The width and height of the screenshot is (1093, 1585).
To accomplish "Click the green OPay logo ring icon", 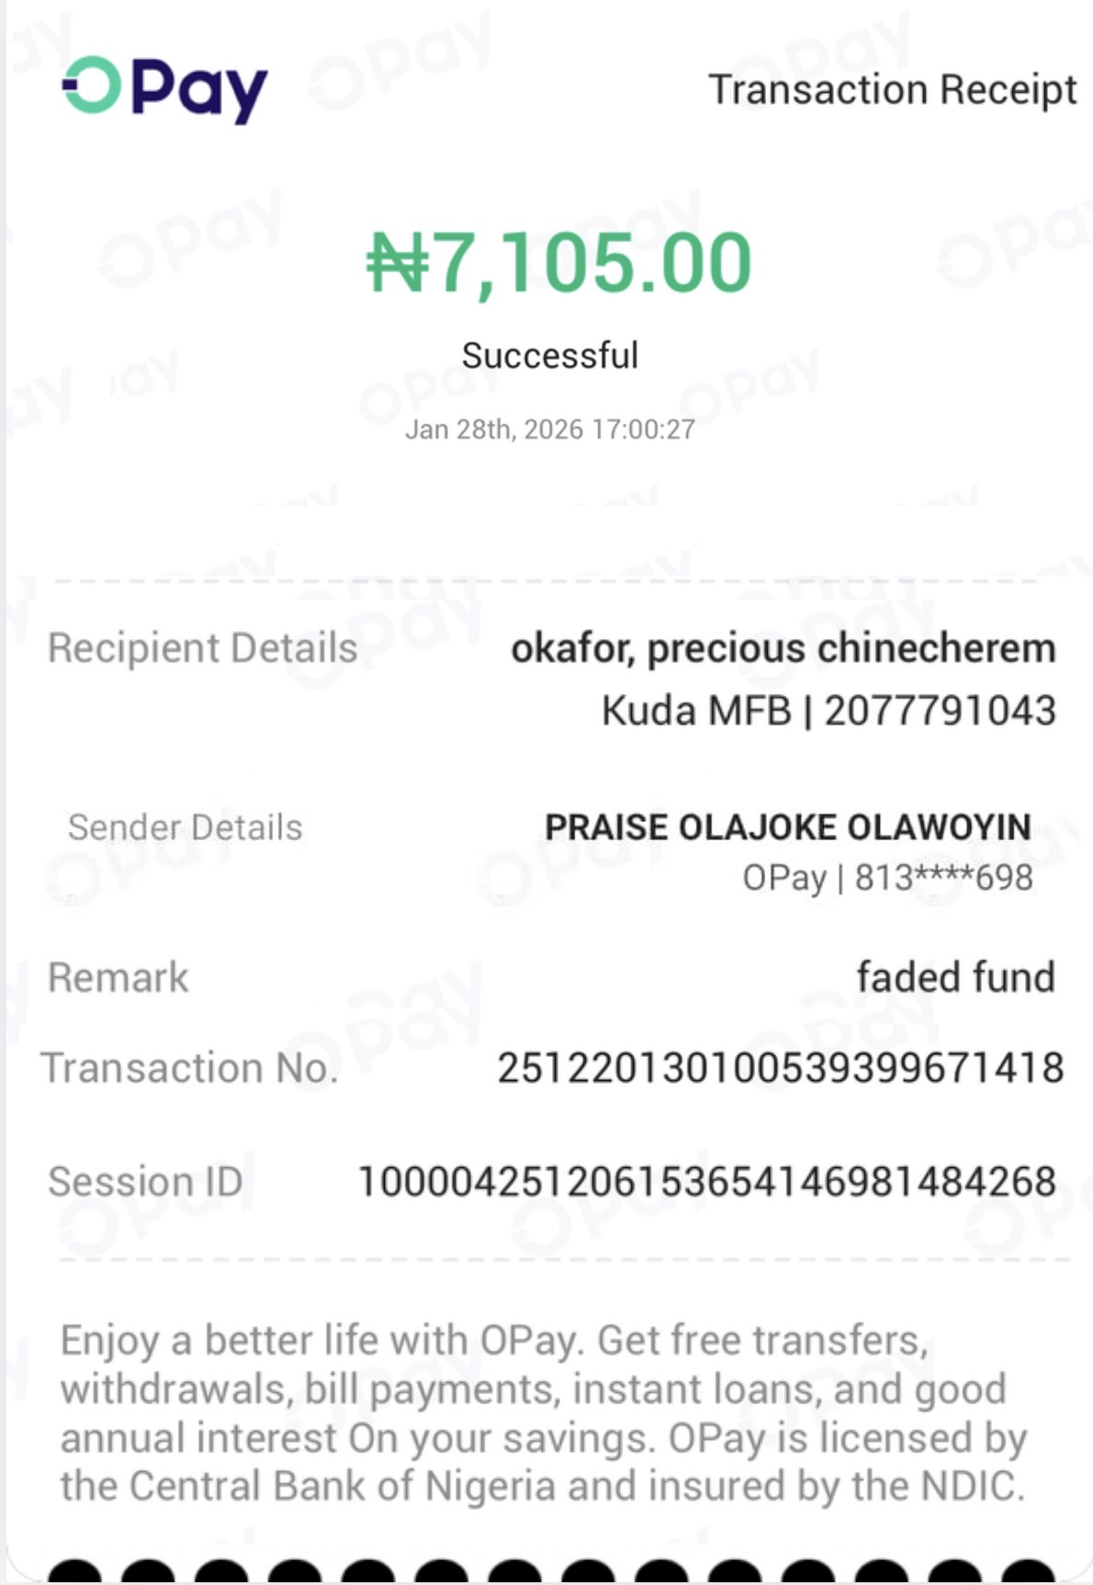I will (x=92, y=85).
